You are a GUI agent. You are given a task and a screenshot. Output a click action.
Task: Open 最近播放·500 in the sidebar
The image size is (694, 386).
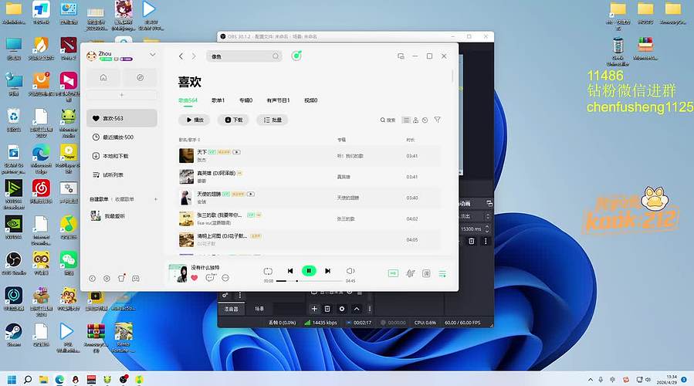point(122,137)
